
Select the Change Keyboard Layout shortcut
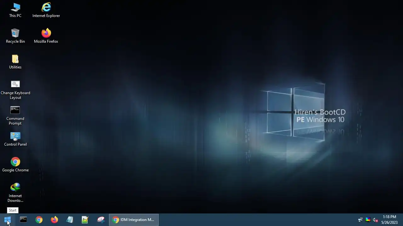(x=15, y=90)
